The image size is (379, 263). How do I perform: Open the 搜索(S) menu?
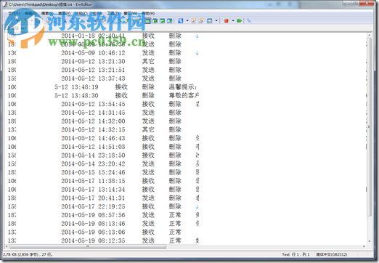[47, 13]
